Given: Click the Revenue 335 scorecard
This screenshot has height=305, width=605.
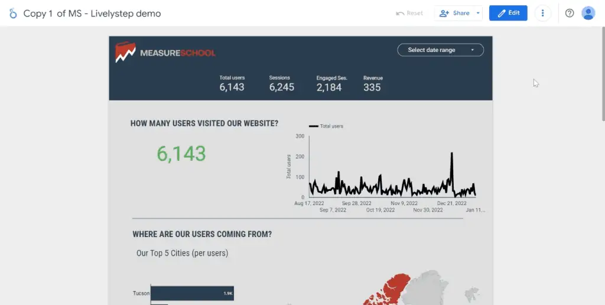Looking at the screenshot, I should point(372,84).
